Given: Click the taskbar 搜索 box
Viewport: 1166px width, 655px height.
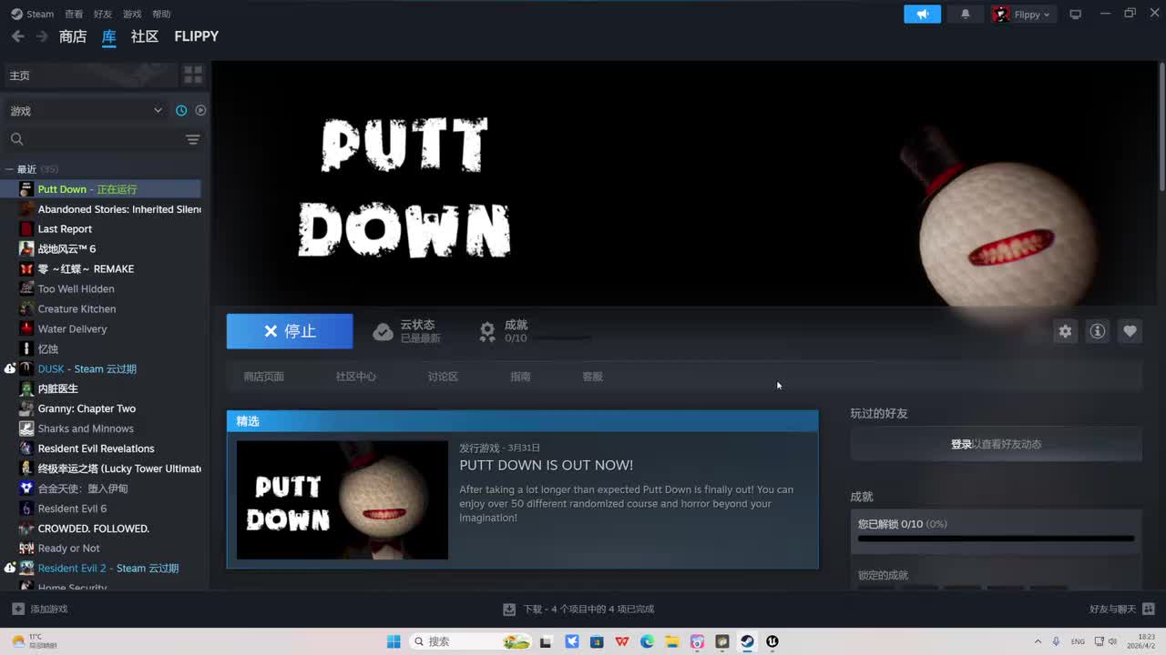Looking at the screenshot, I should click(x=471, y=641).
